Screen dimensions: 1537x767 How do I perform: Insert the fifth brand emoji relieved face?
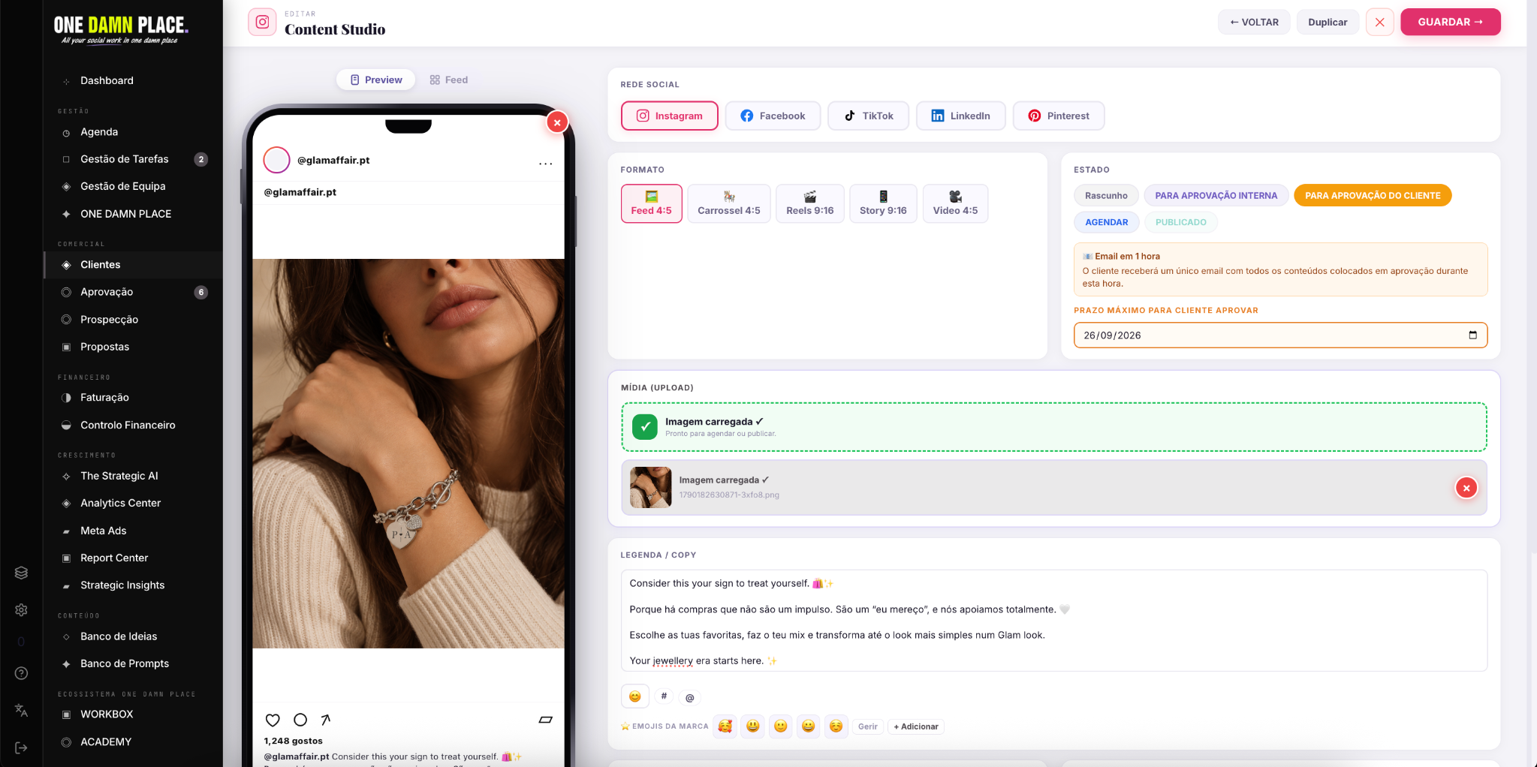[x=836, y=726]
